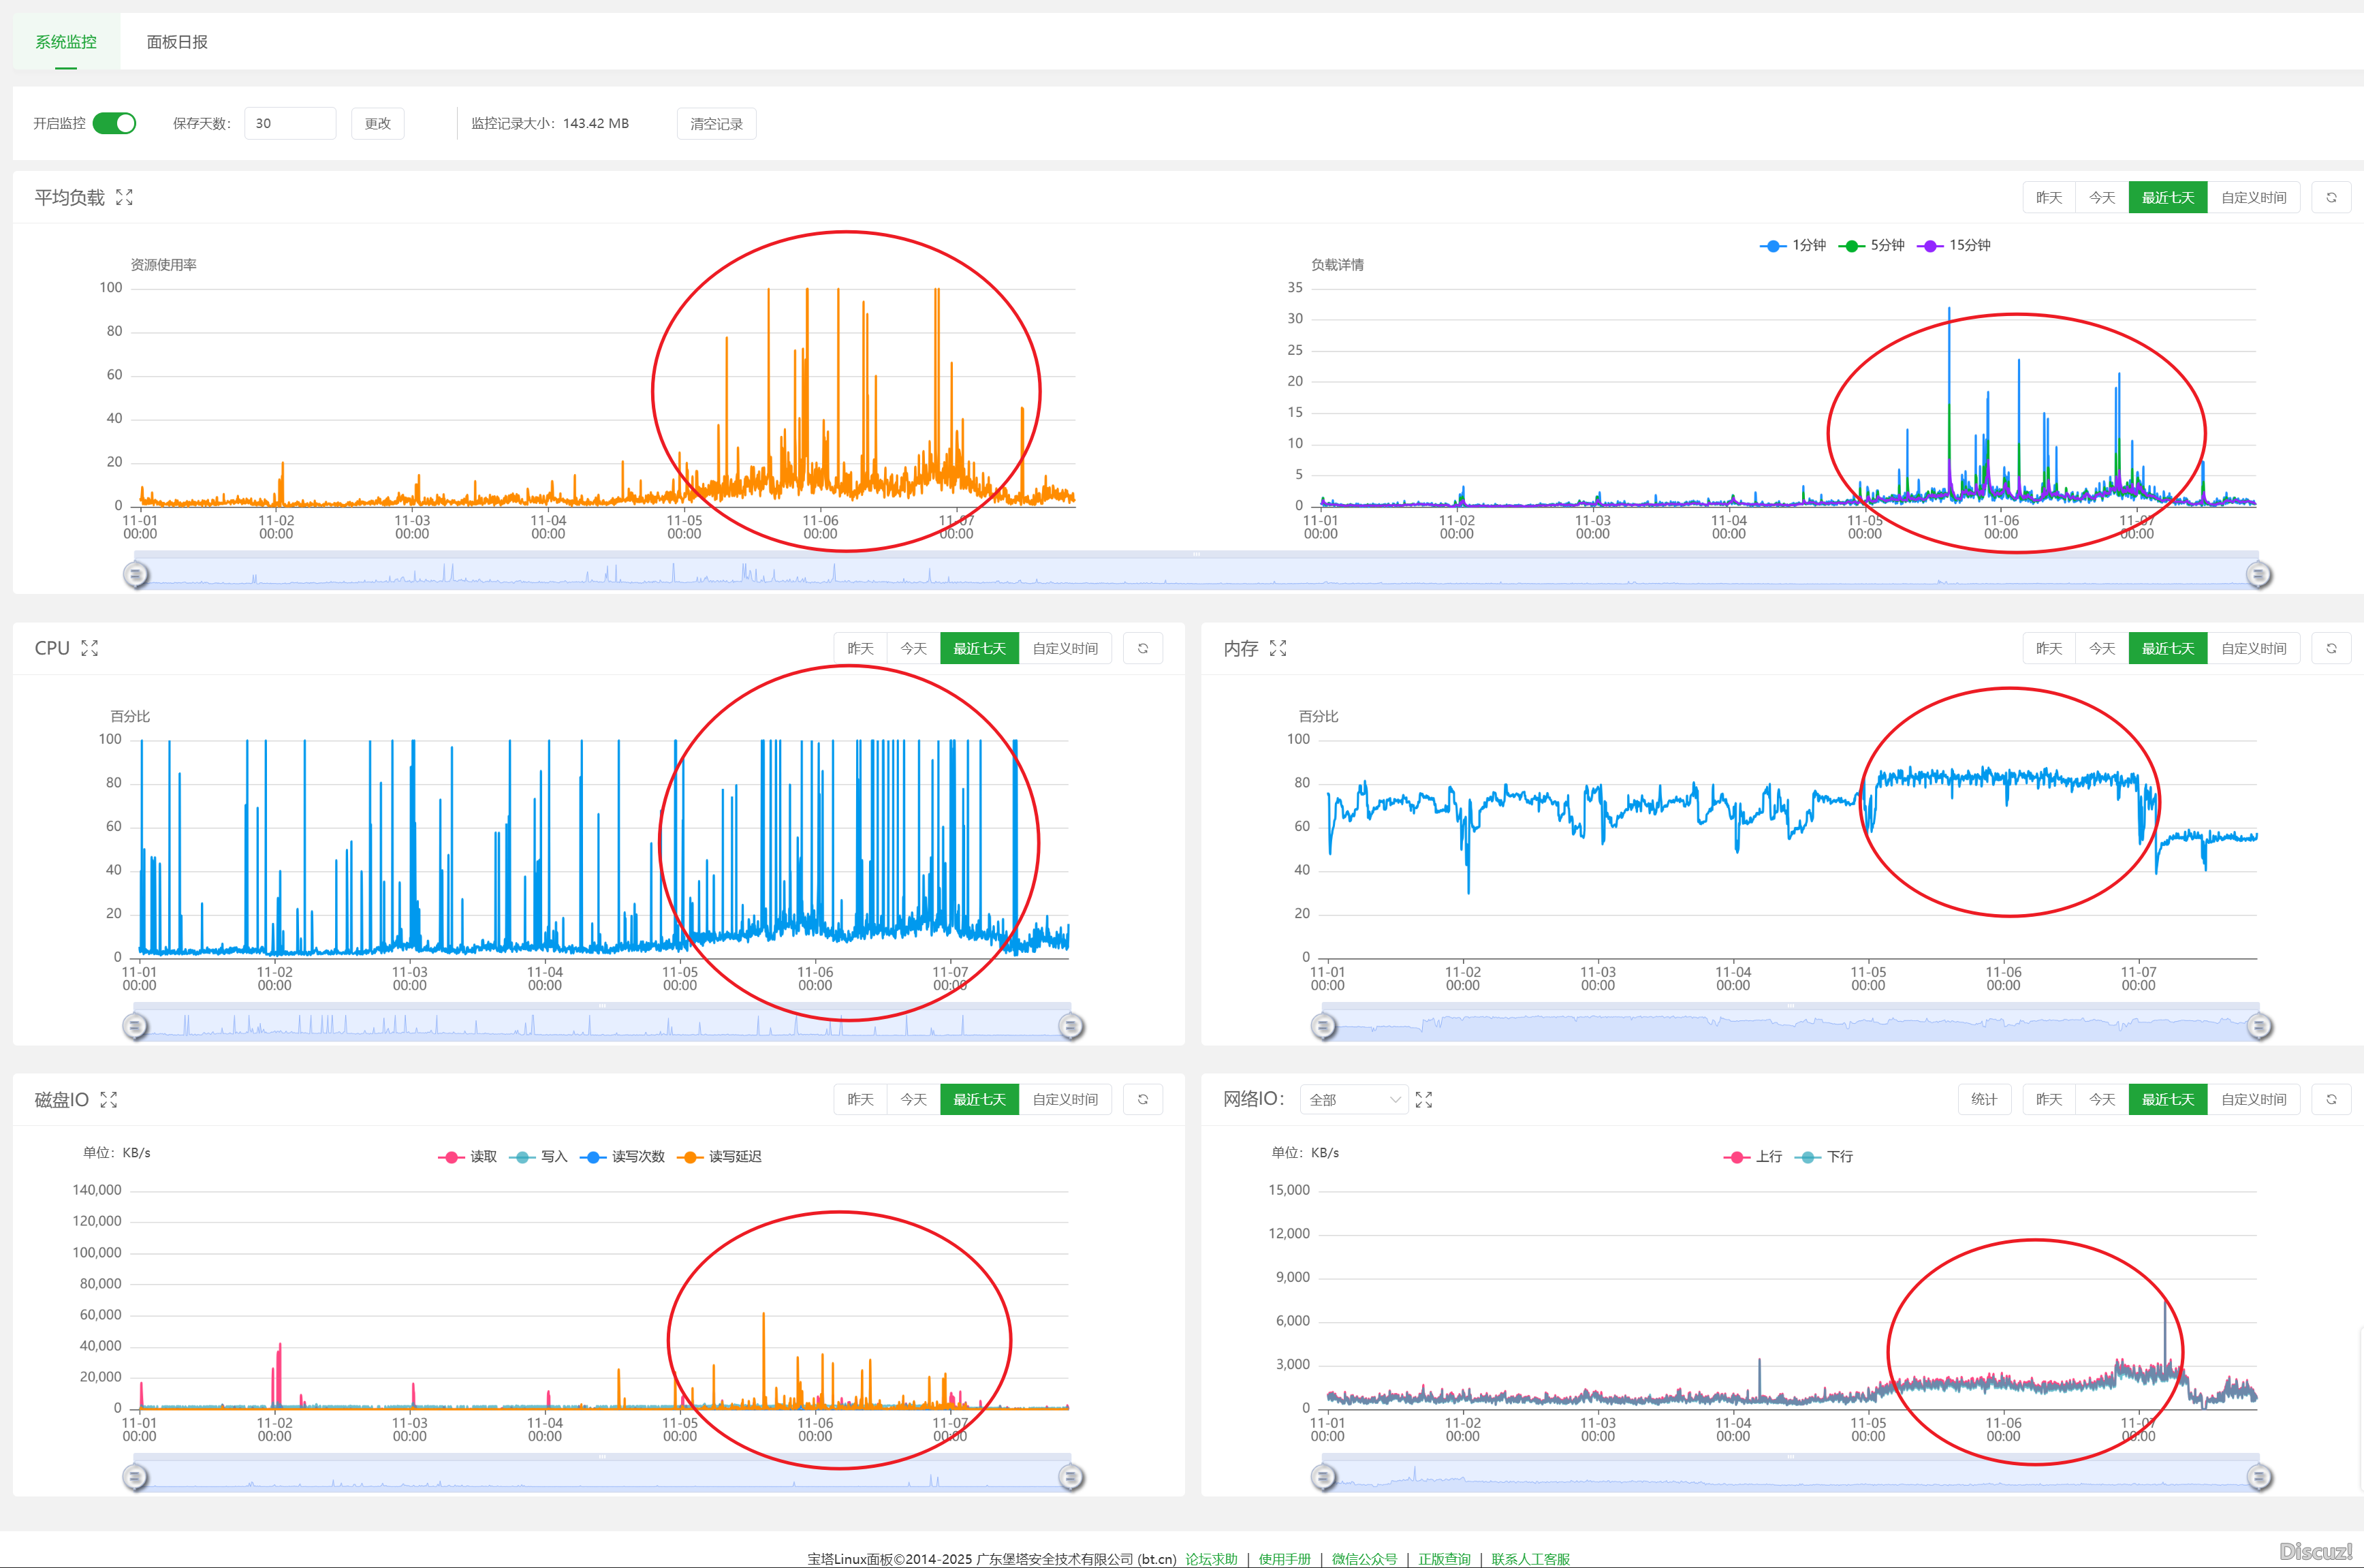Image resolution: width=2364 pixels, height=1568 pixels.
Task: Expand the 内存 chart to fullscreen
Action: (x=1278, y=648)
